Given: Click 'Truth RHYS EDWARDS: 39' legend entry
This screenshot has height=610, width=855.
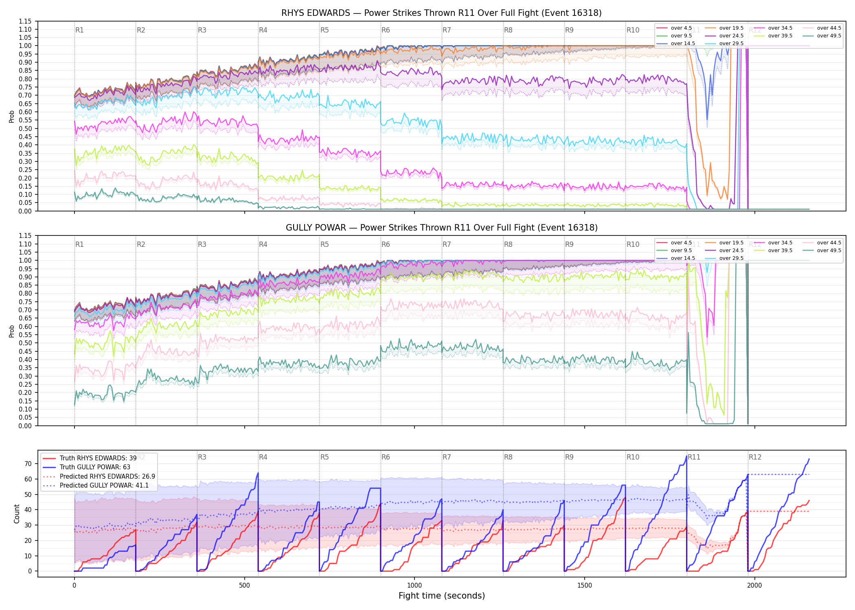Looking at the screenshot, I should coord(90,458).
